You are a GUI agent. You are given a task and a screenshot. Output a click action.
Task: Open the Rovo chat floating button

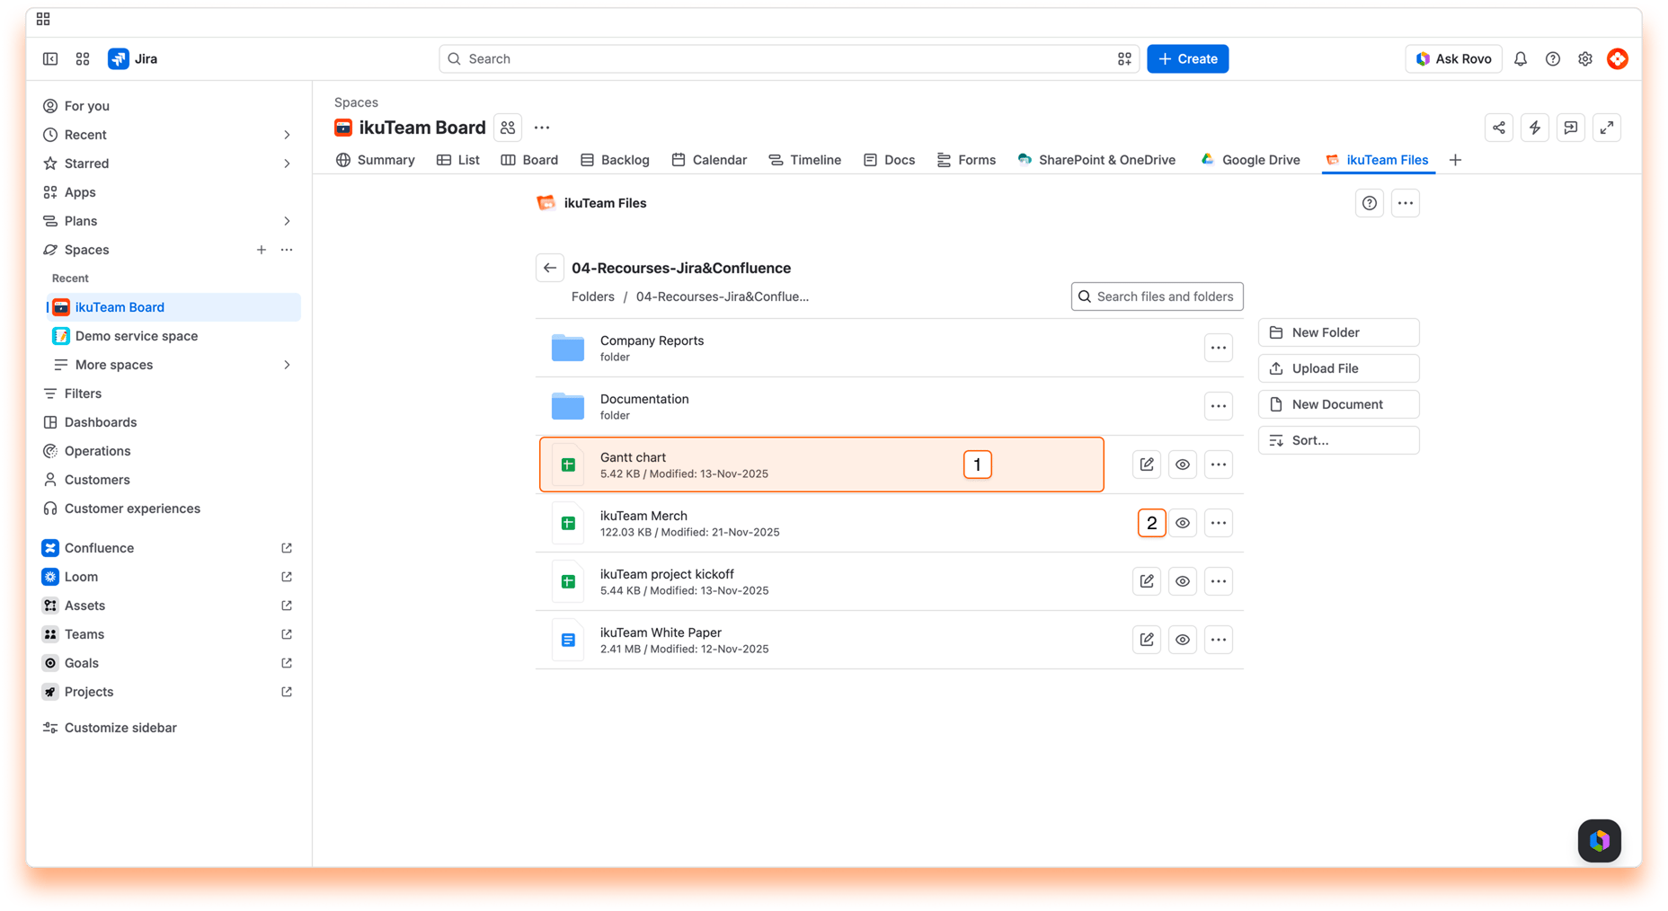click(x=1600, y=841)
